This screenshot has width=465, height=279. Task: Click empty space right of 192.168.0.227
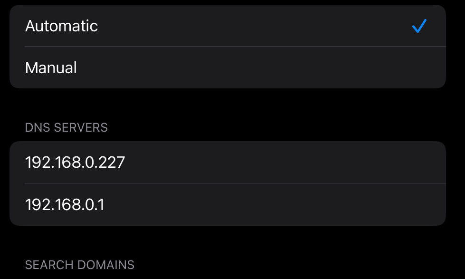tap(285, 163)
